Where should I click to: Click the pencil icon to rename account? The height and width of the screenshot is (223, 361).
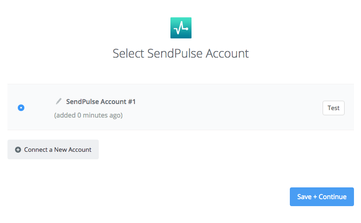[x=59, y=101]
